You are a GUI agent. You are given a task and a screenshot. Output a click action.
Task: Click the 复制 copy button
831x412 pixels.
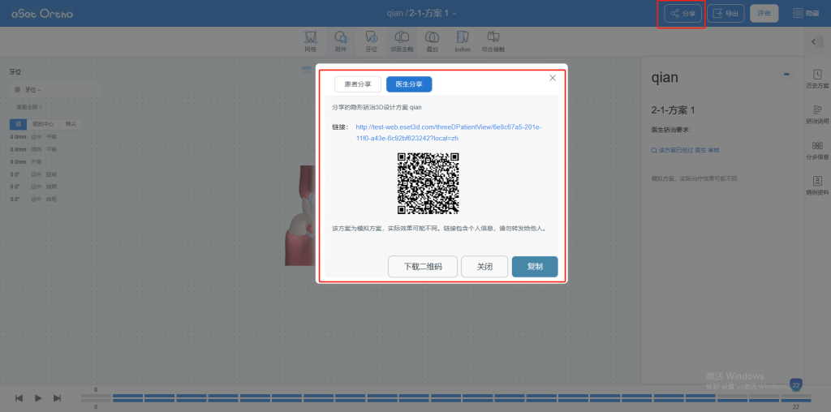[535, 267]
